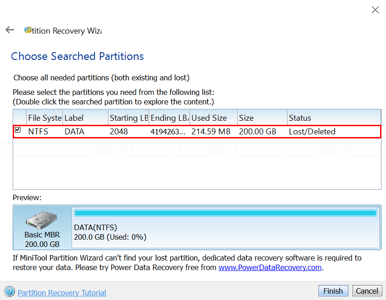Close the wizard with the X button

click(x=375, y=10)
